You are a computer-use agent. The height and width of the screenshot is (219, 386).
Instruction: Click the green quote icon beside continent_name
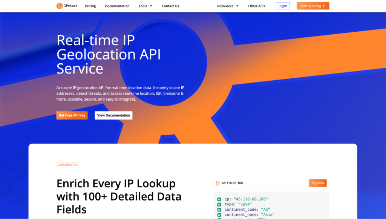[x=219, y=215]
